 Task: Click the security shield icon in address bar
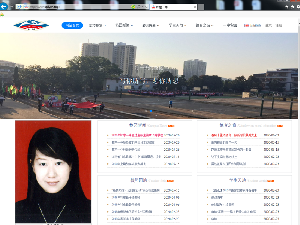tap(19, 7)
